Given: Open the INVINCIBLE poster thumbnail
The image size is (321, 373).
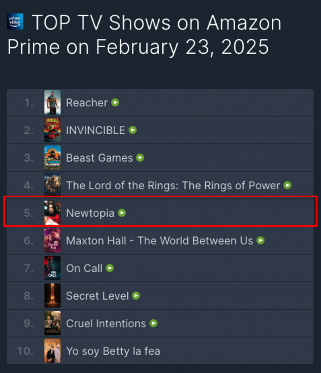Looking at the screenshot, I should (x=52, y=130).
